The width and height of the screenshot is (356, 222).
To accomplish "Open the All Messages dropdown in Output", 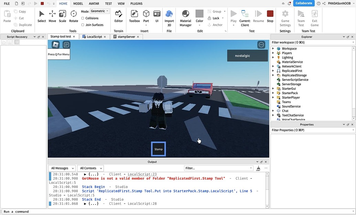I will [62, 168].
